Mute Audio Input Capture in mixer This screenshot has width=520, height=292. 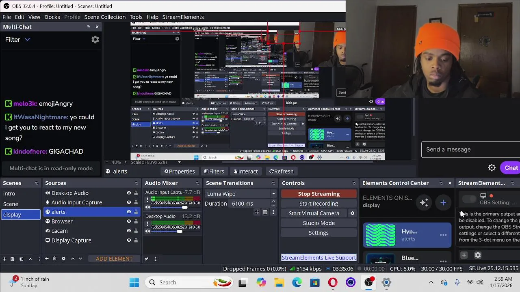pyautogui.click(x=148, y=207)
